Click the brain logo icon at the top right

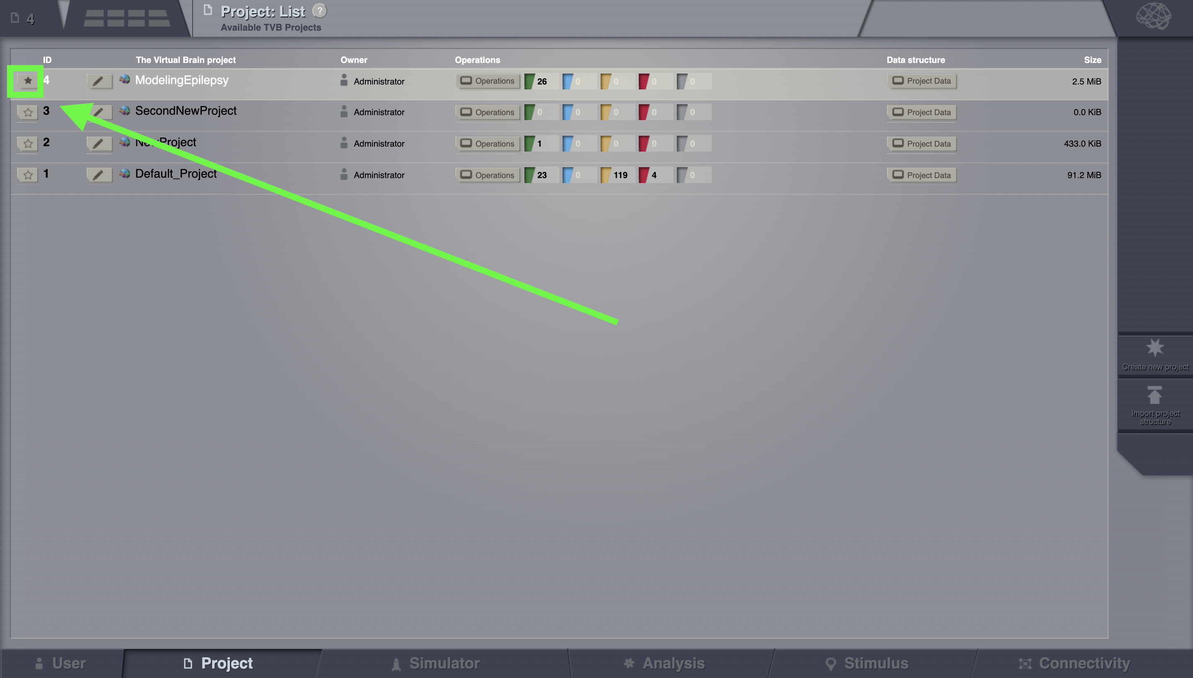[1153, 16]
